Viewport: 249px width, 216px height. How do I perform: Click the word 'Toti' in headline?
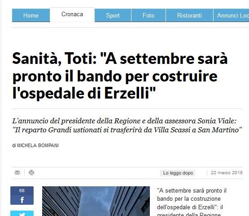pyautogui.click(x=80, y=58)
